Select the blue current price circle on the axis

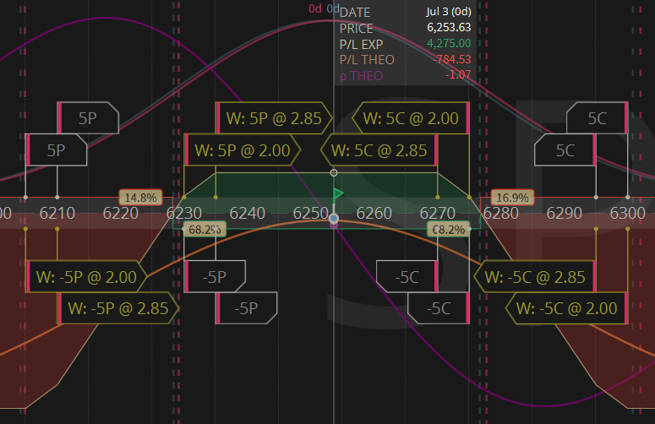(x=333, y=219)
